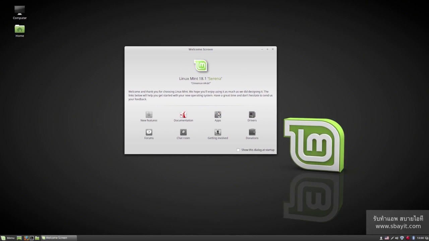This screenshot has width=429, height=241.
Task: Launch Terminal from the panel
Action: coord(32,238)
